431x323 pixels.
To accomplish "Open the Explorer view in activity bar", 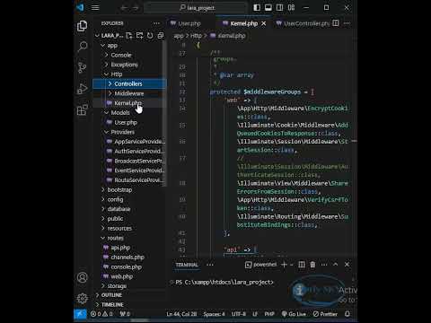I will coord(82,26).
